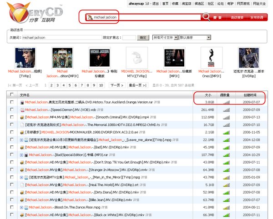
Task: Click video icon of Dirty Diana mkv row
Action: [x=22, y=193]
